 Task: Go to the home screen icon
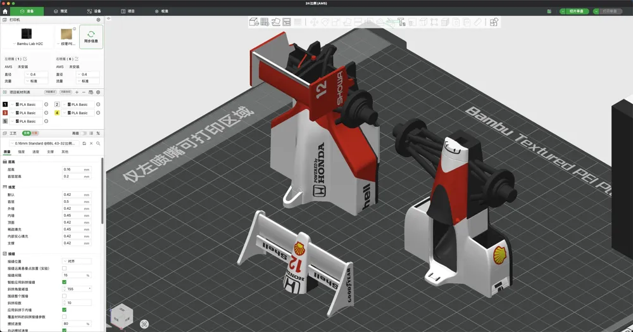coord(5,11)
